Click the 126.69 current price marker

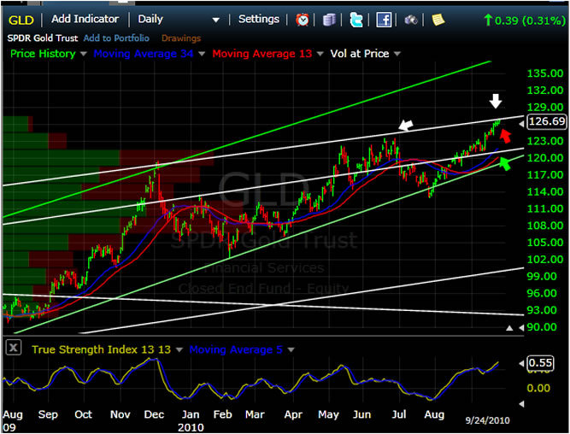[x=546, y=121]
